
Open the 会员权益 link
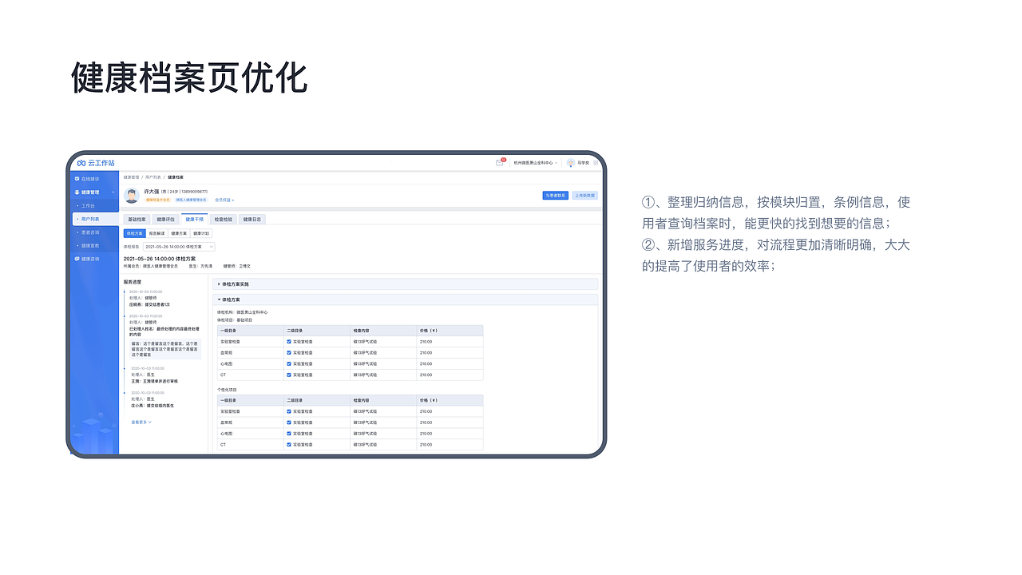pyautogui.click(x=224, y=200)
